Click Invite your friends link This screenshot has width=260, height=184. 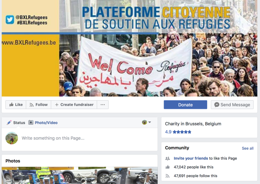click(191, 158)
